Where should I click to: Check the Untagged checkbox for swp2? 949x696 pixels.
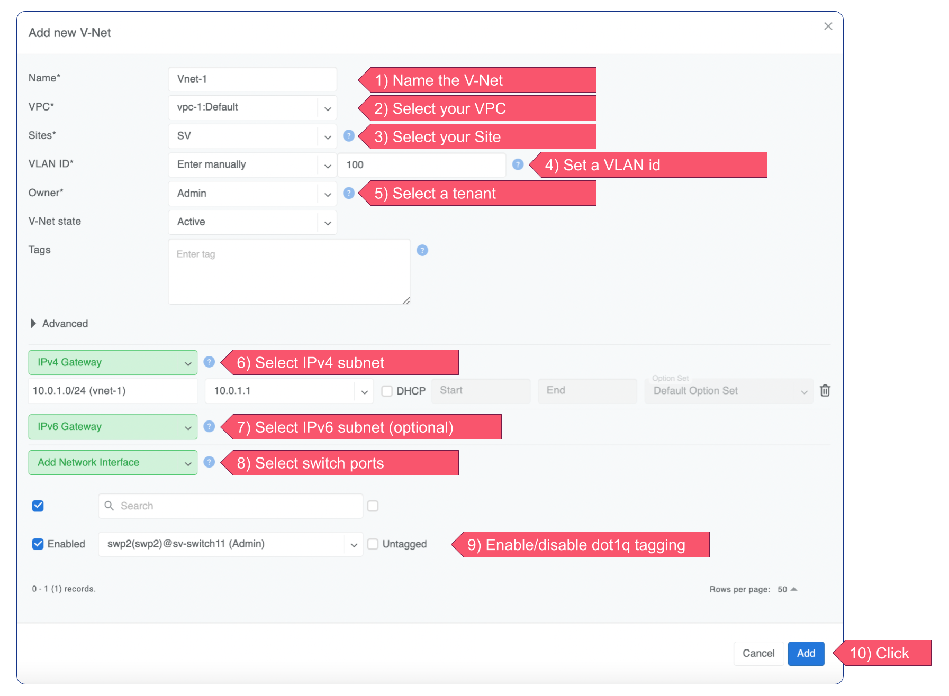(373, 544)
